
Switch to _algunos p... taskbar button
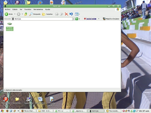click(x=79, y=111)
